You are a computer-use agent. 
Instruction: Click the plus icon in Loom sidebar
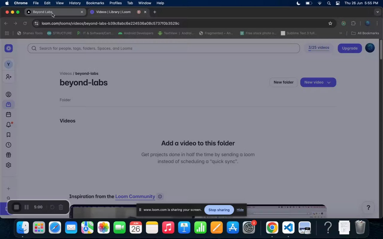[x=9, y=189]
